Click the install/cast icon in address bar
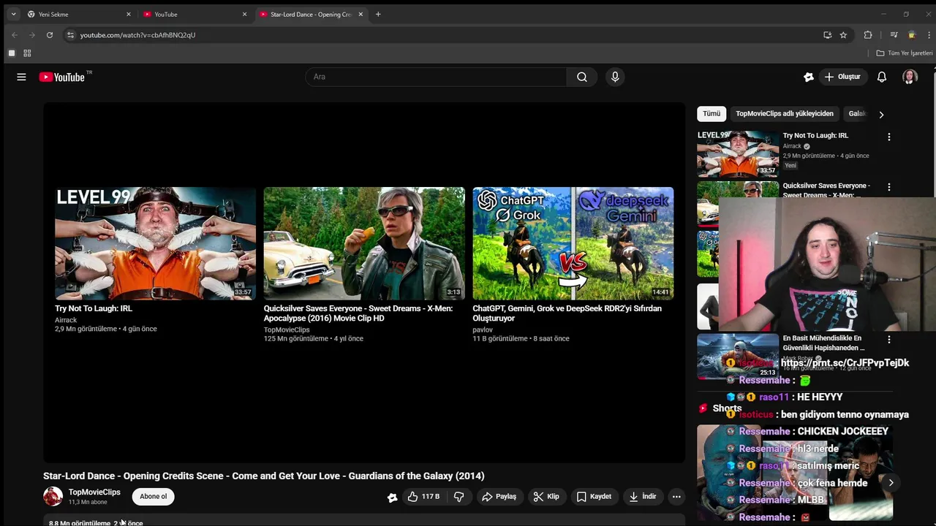Screen dimensions: 936x526 [827, 35]
